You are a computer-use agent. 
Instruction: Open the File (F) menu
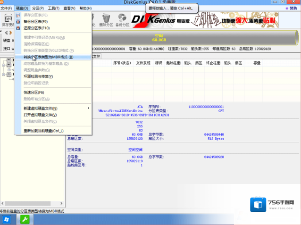[x=6, y=8]
